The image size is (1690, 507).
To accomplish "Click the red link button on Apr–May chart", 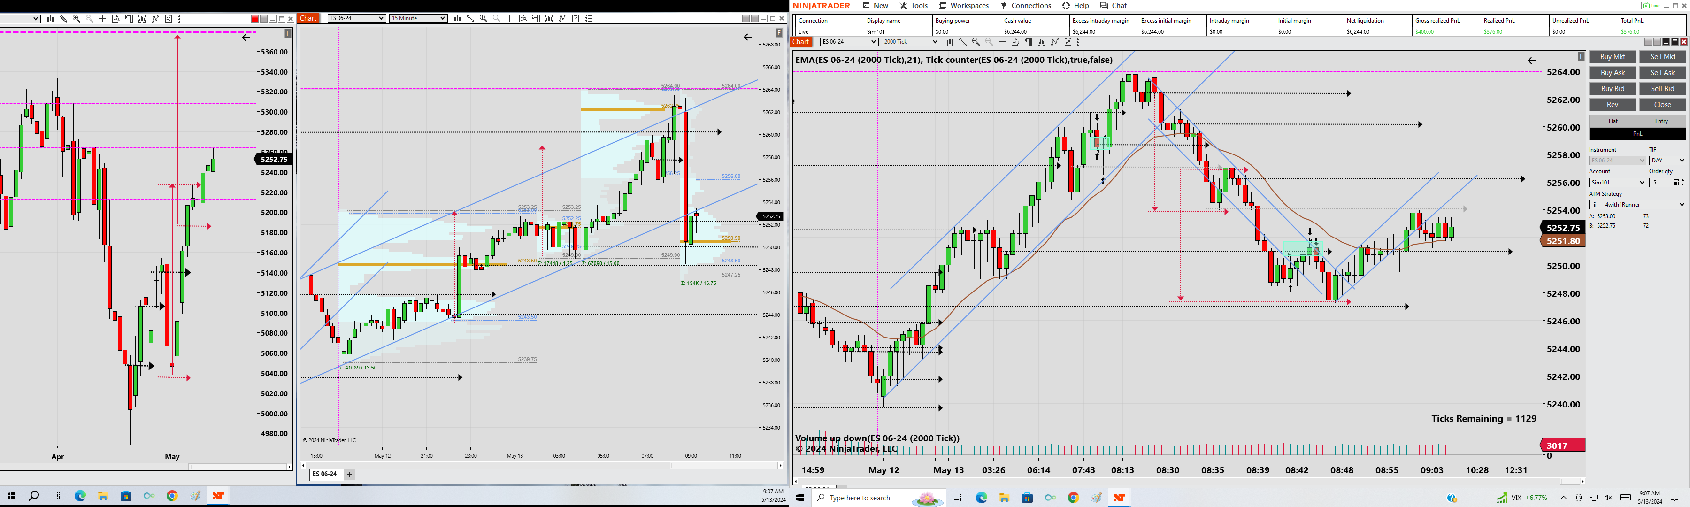I will tap(254, 19).
